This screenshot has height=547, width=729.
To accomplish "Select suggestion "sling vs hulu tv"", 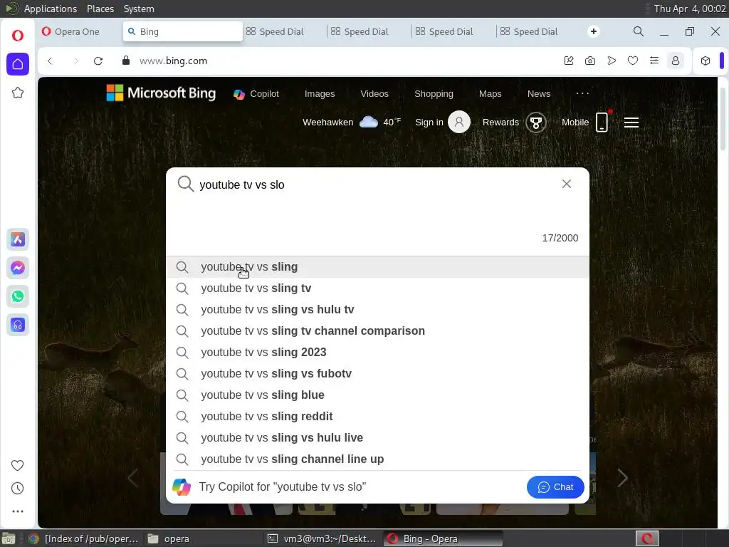I will [x=377, y=310].
